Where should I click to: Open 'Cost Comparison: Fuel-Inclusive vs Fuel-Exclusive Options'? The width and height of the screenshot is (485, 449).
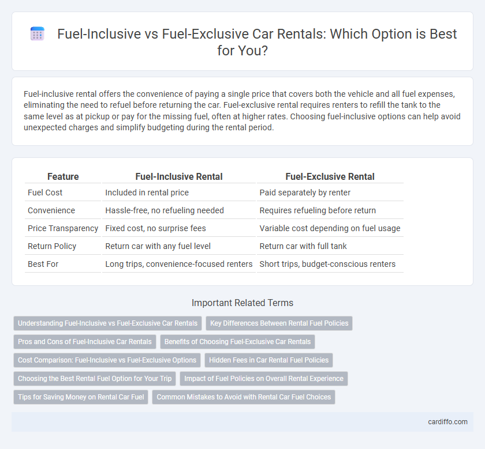point(107,360)
